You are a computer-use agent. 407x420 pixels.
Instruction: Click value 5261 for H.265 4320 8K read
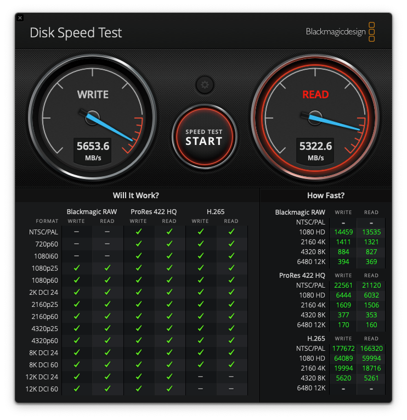point(371,378)
